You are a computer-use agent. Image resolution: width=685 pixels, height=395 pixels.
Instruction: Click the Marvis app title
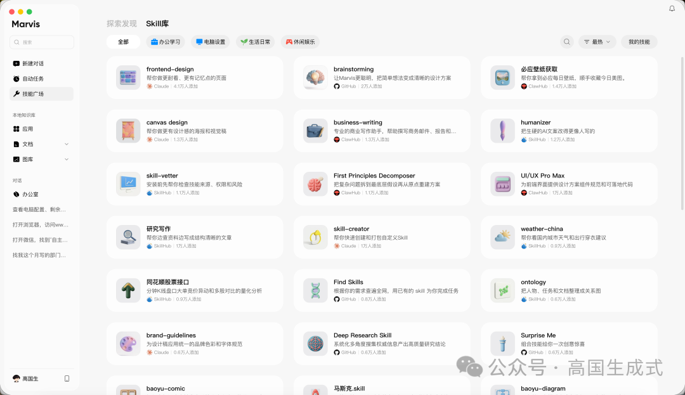(x=26, y=24)
